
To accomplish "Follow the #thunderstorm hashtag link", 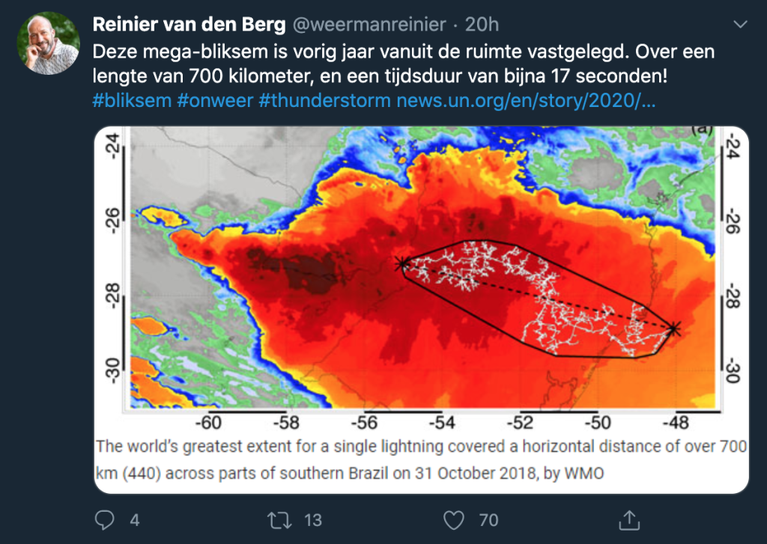I will (324, 101).
